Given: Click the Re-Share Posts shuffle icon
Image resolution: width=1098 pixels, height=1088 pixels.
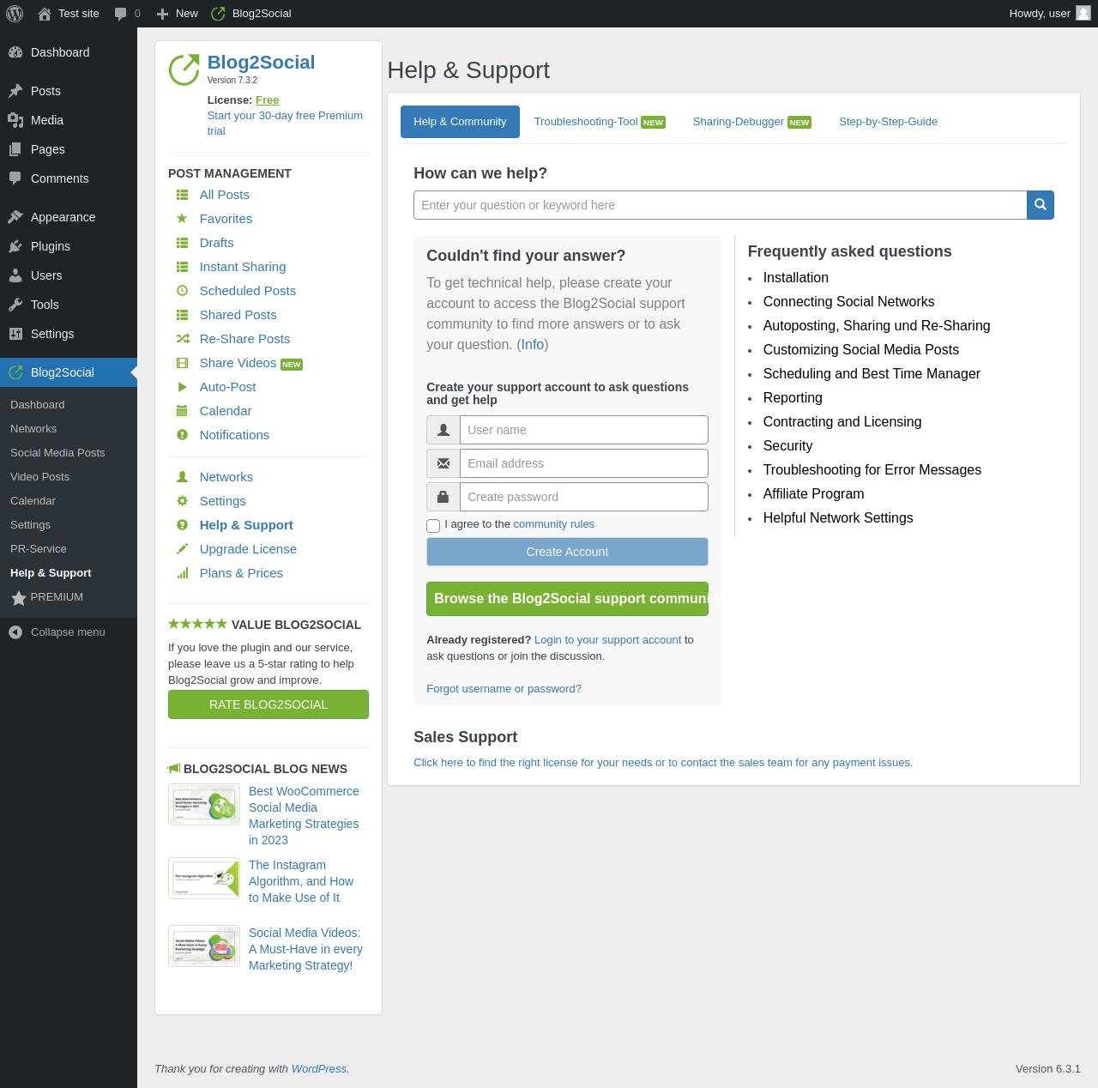Looking at the screenshot, I should [x=182, y=339].
